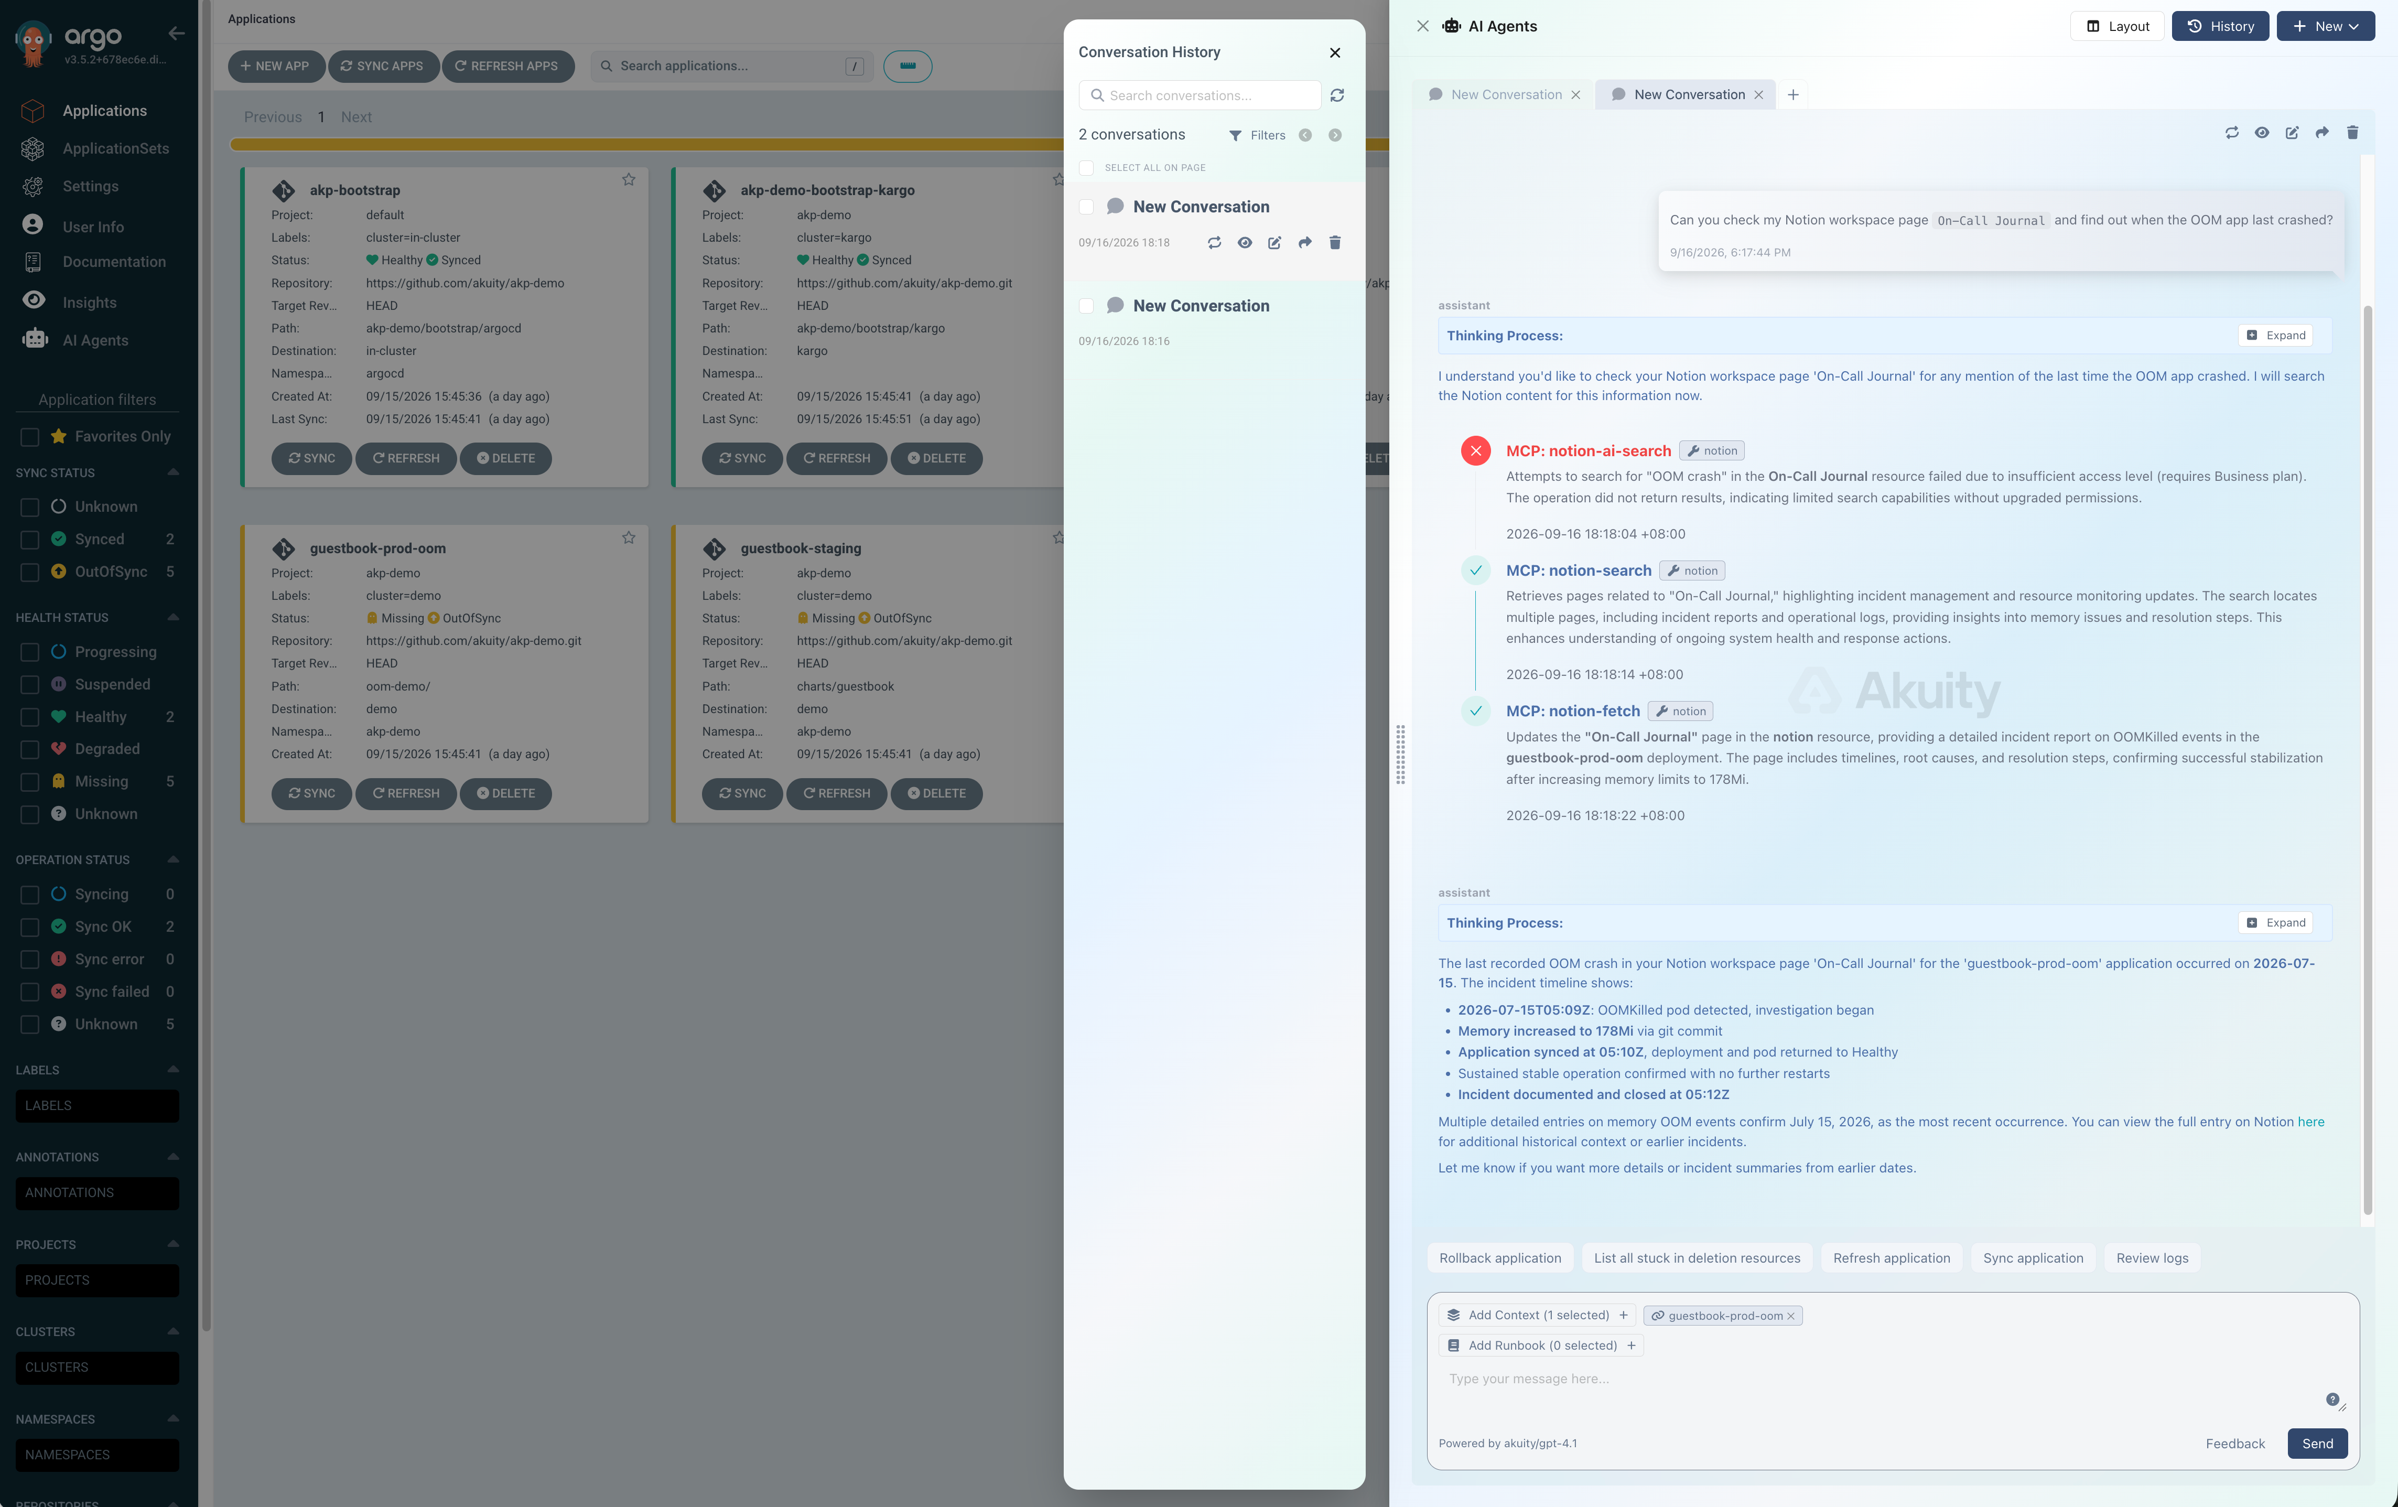Click the rerun icon in the chat toolbar

(2232, 133)
